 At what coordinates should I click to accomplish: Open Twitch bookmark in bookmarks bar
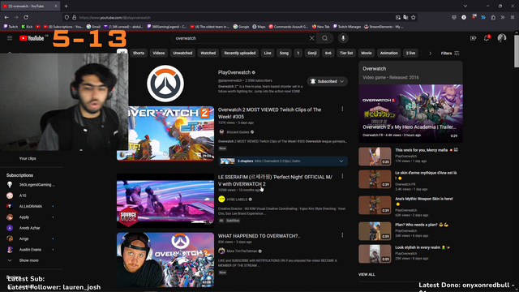pyautogui.click(x=11, y=27)
